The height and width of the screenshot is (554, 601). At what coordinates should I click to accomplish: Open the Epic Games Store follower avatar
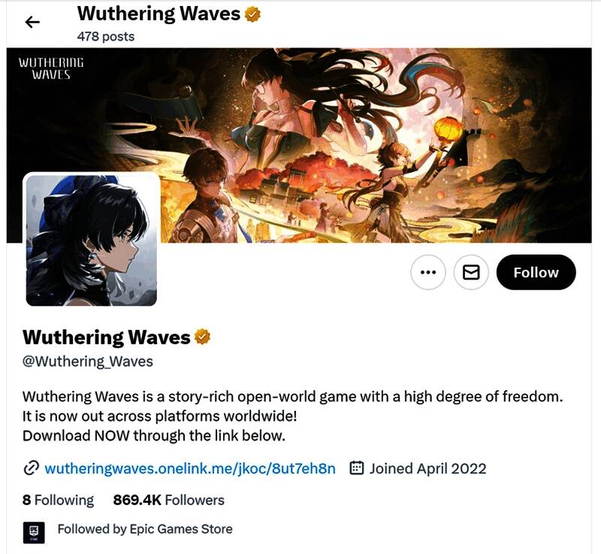[34, 532]
